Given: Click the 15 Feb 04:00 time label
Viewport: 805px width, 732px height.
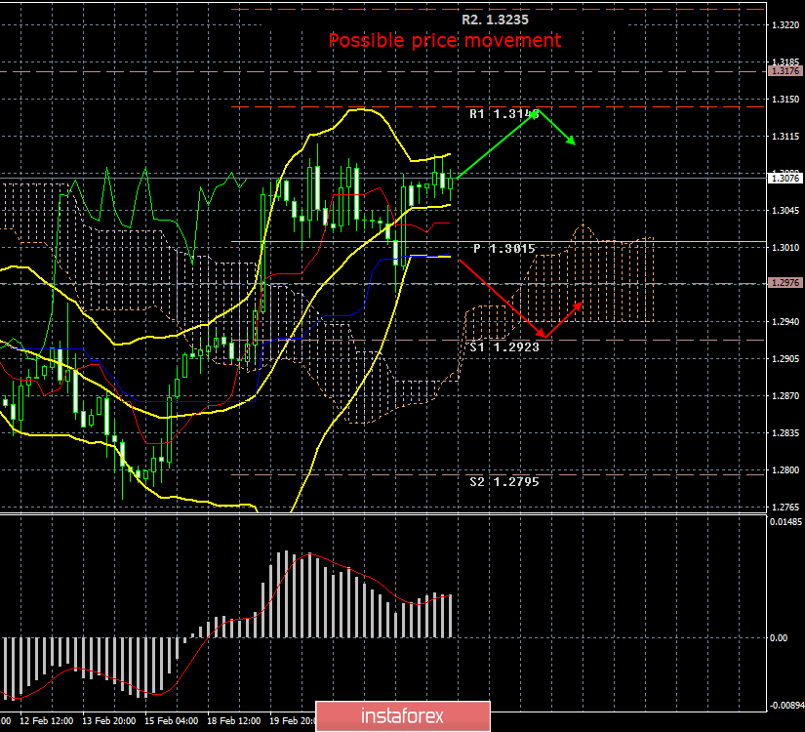Looking at the screenshot, I should pyautogui.click(x=171, y=721).
